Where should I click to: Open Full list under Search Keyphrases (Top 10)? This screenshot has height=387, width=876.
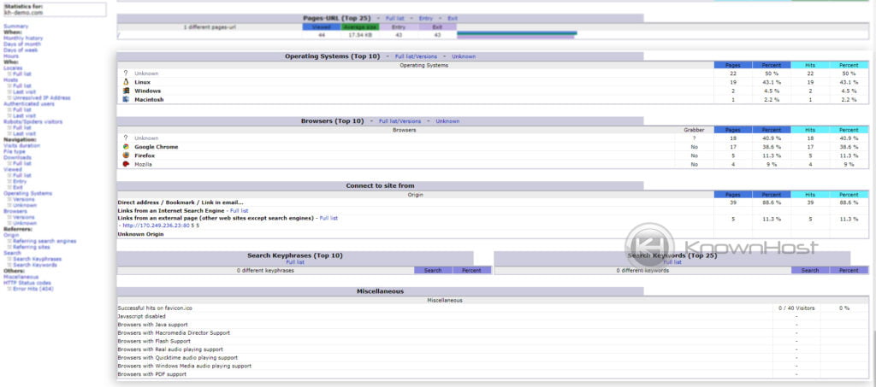[295, 262]
